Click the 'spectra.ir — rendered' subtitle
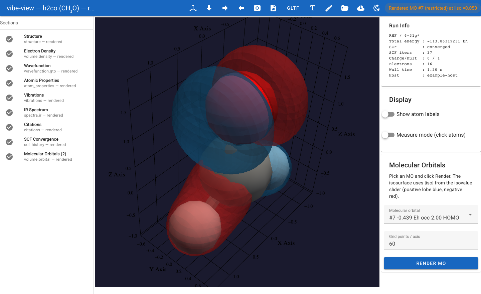 43,115
